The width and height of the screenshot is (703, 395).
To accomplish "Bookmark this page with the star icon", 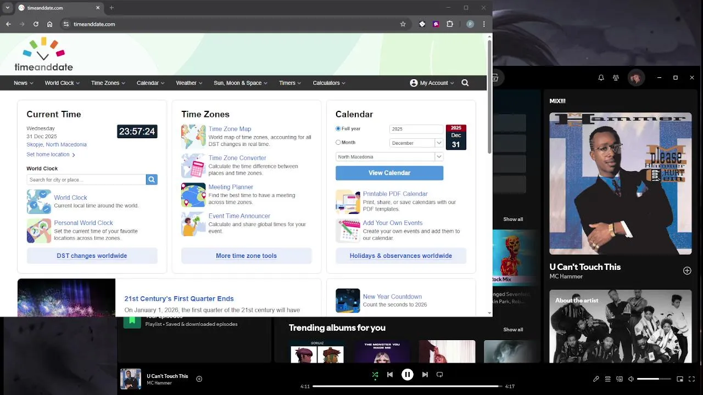I will (x=403, y=24).
